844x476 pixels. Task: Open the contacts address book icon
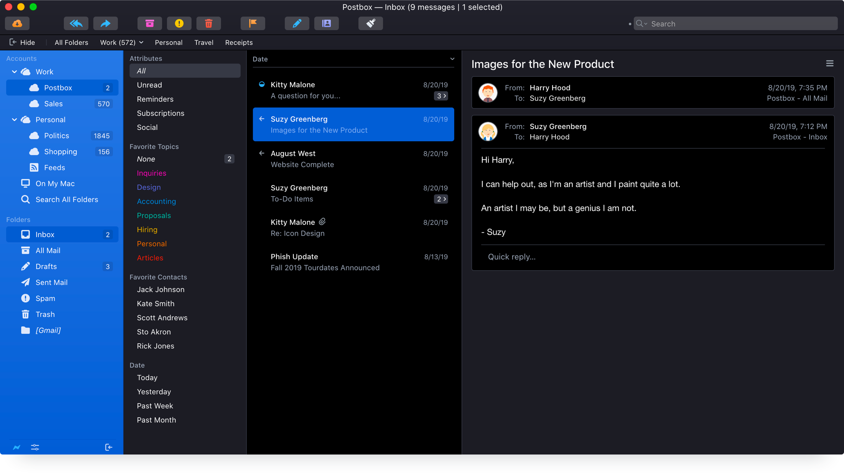(326, 23)
